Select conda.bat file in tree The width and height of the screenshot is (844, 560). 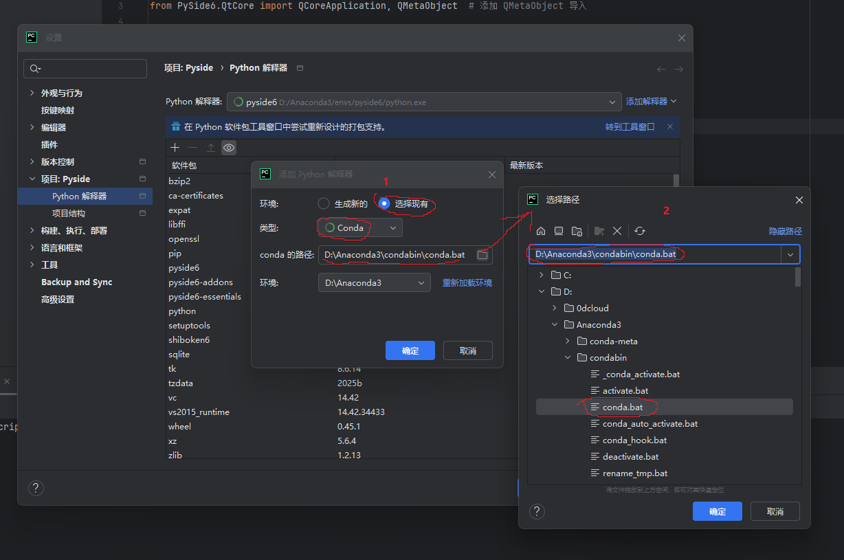(x=623, y=407)
